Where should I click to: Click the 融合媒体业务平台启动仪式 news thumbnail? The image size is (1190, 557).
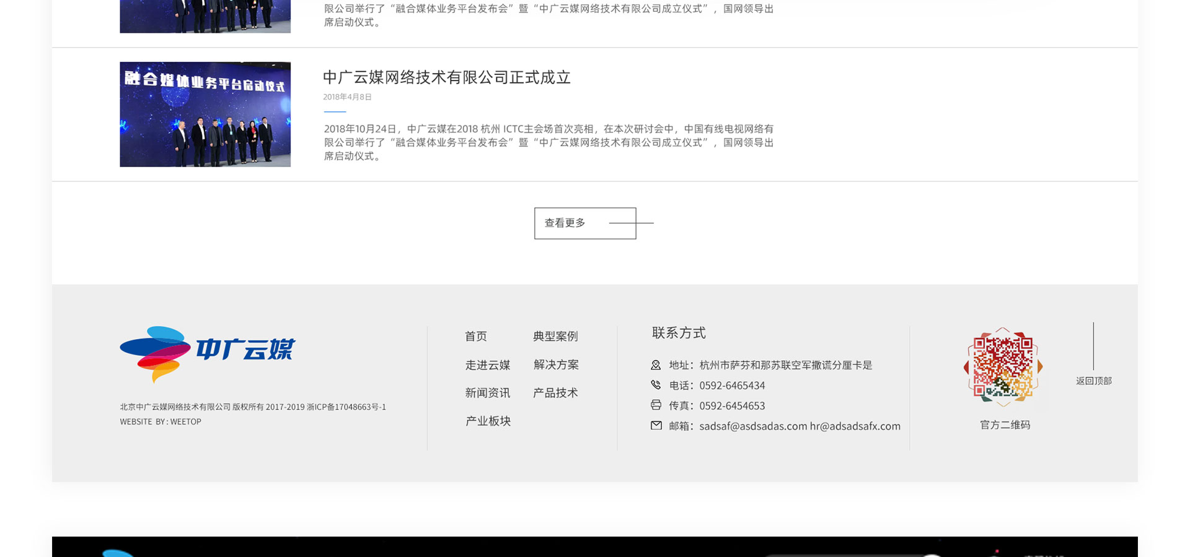(205, 114)
